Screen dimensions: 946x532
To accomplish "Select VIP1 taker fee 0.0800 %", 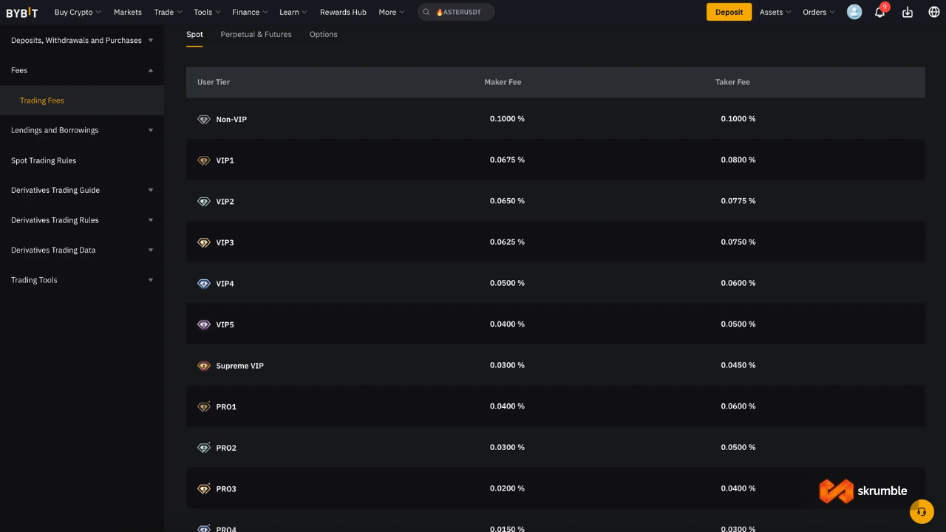I will (x=738, y=160).
